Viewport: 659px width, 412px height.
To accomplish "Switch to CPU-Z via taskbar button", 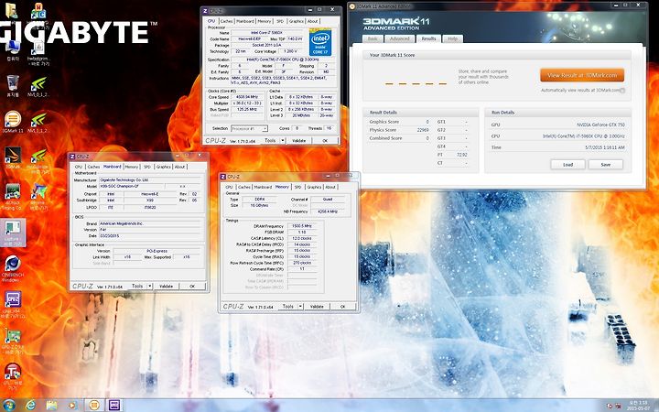I will (114, 405).
